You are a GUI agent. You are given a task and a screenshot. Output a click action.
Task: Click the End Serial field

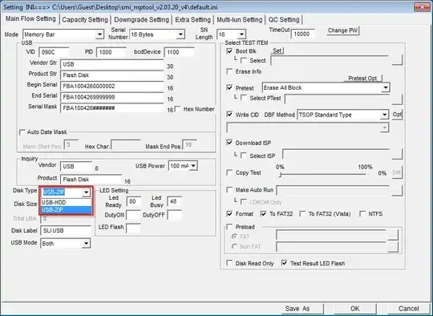(111, 97)
